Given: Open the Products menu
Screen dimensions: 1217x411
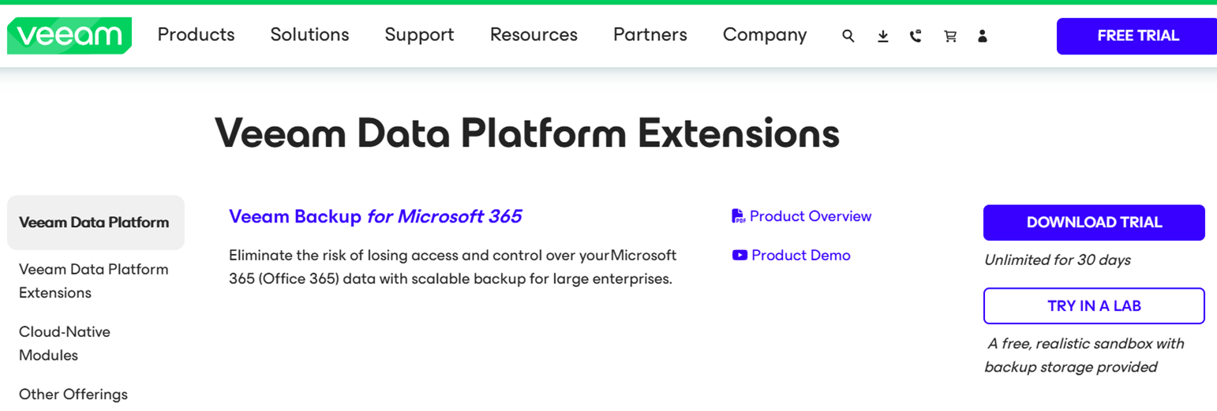Looking at the screenshot, I should pos(197,35).
